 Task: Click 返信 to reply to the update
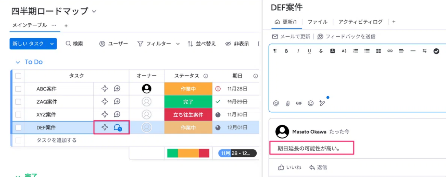318,167
